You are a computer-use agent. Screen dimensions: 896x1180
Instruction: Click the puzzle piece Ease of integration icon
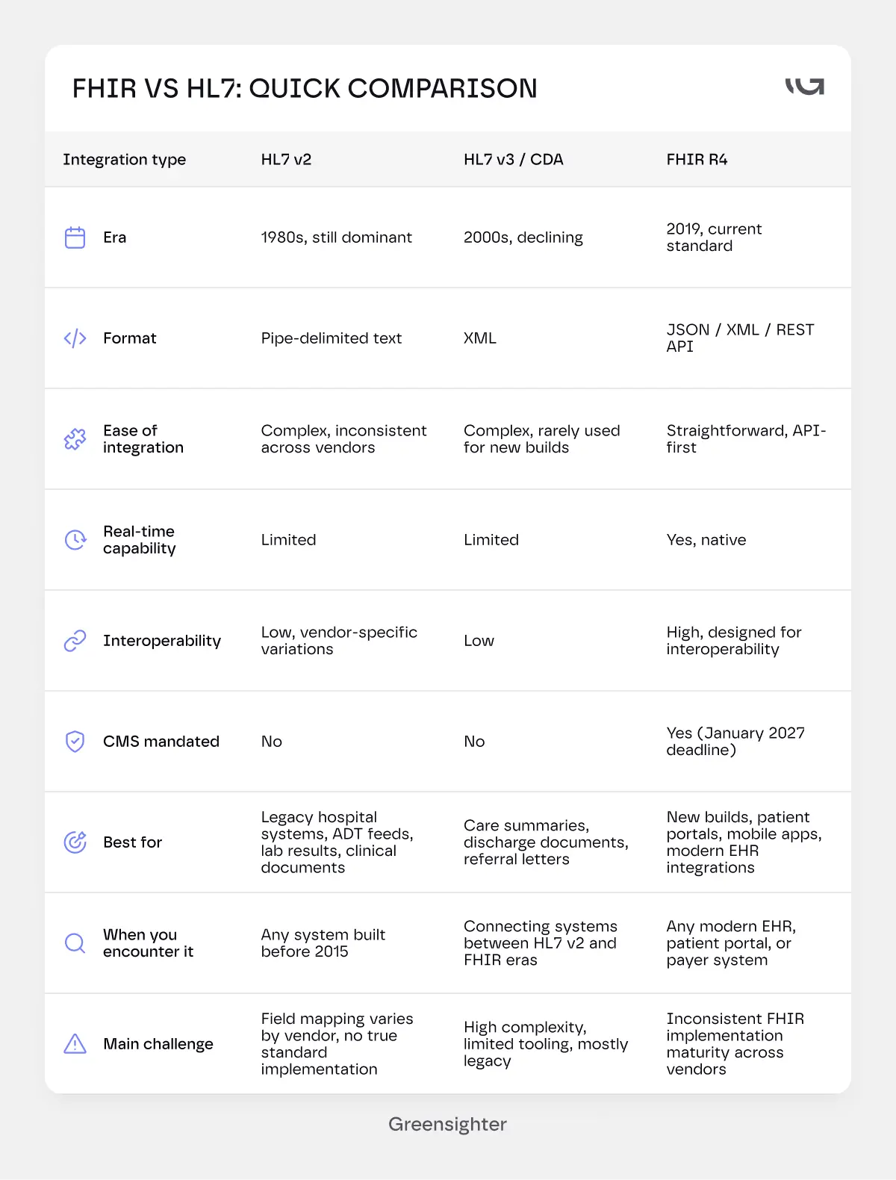(75, 439)
